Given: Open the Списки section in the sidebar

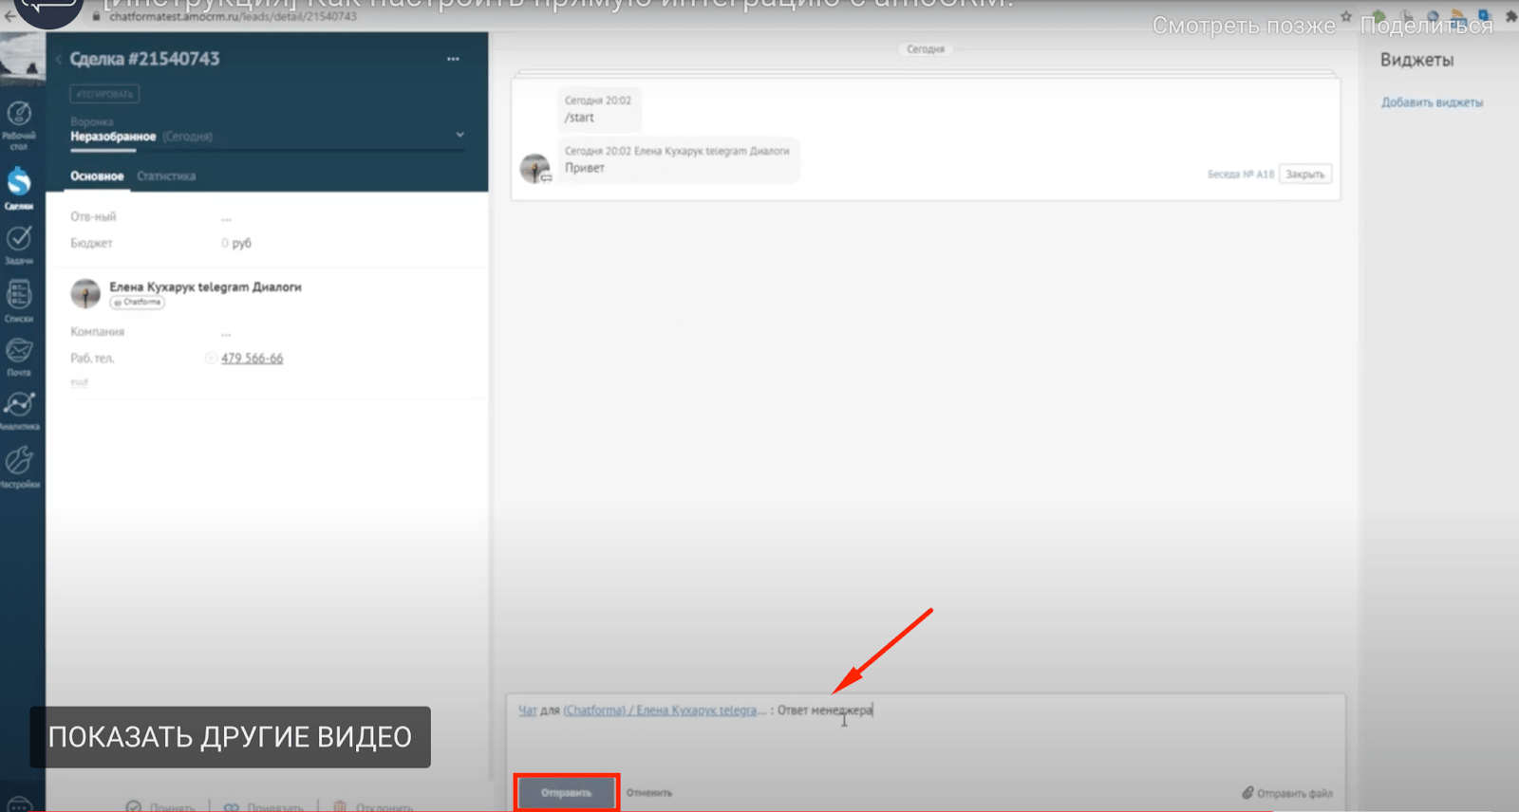Looking at the screenshot, I should tap(19, 302).
